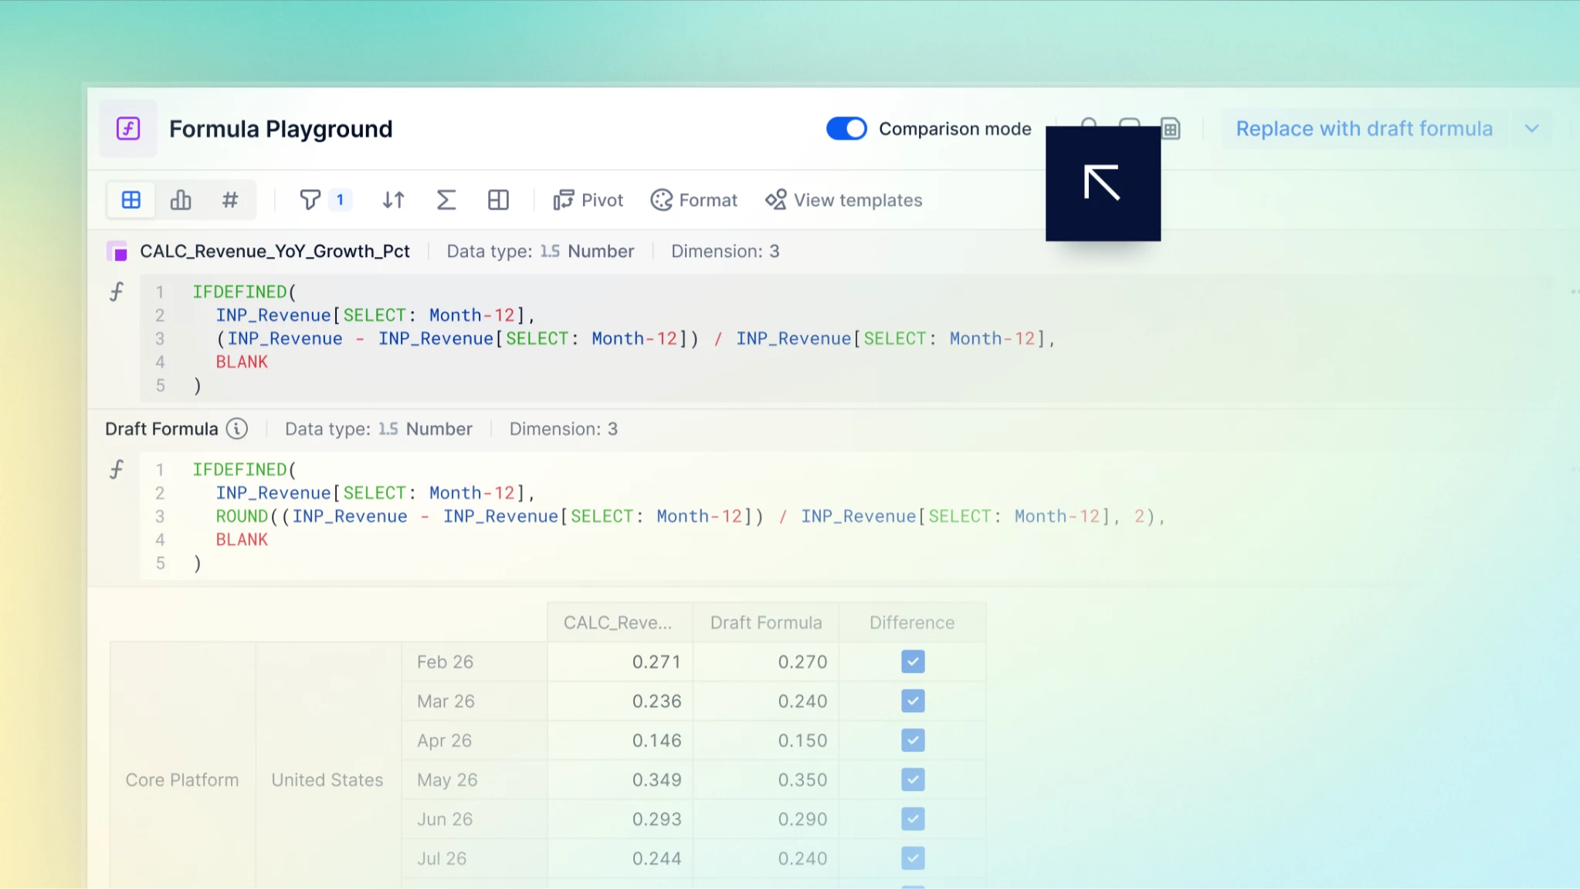Open the chevron dropdown beside Replace with draft formula
Screen dimensions: 1580x889
[x=1531, y=129]
